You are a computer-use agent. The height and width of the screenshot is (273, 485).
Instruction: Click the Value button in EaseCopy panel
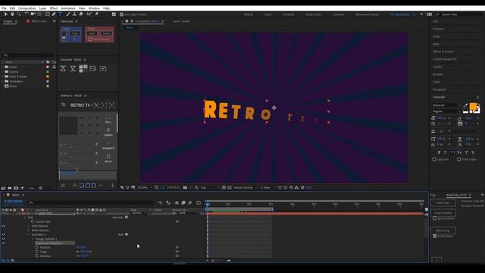(106, 33)
